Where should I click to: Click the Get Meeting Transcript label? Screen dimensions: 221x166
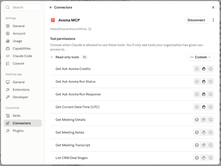click(73, 145)
